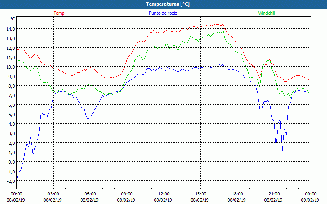Click the -2,0 y-axis value
The width and height of the screenshot is (327, 204).
coord(11,181)
